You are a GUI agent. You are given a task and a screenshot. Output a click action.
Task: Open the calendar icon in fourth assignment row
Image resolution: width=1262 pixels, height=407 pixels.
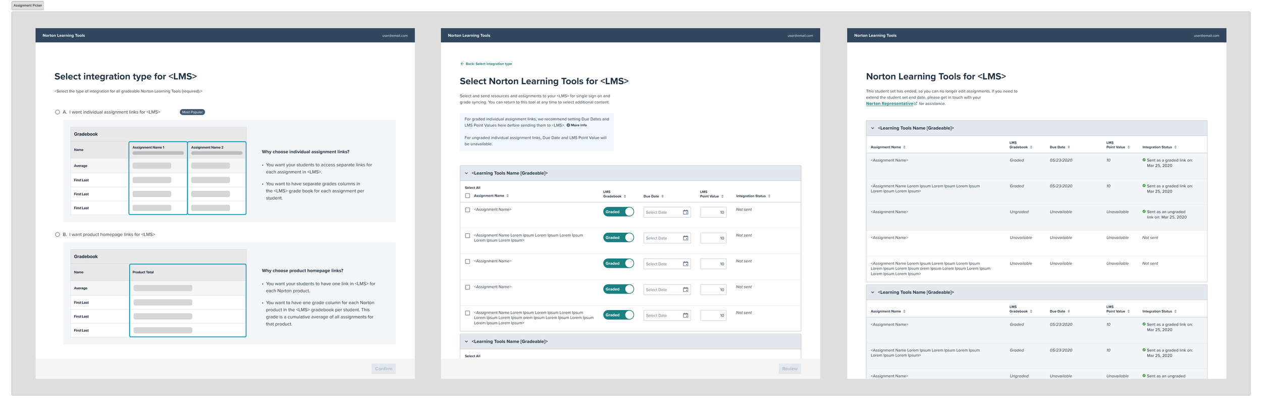point(686,290)
